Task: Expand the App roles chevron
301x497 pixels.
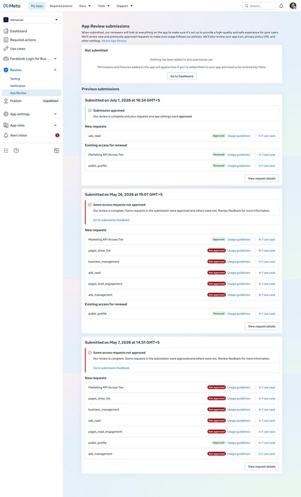Action: pyautogui.click(x=55, y=125)
